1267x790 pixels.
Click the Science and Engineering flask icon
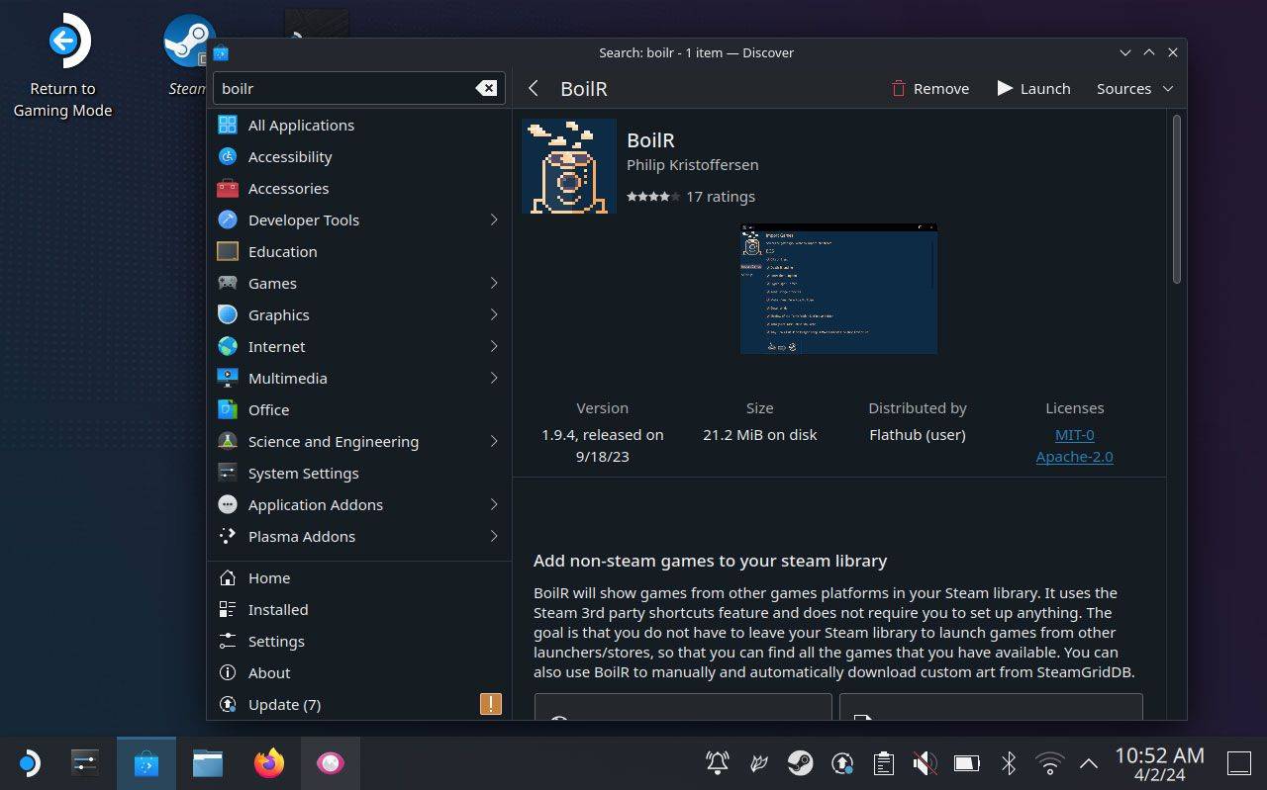pyautogui.click(x=228, y=441)
